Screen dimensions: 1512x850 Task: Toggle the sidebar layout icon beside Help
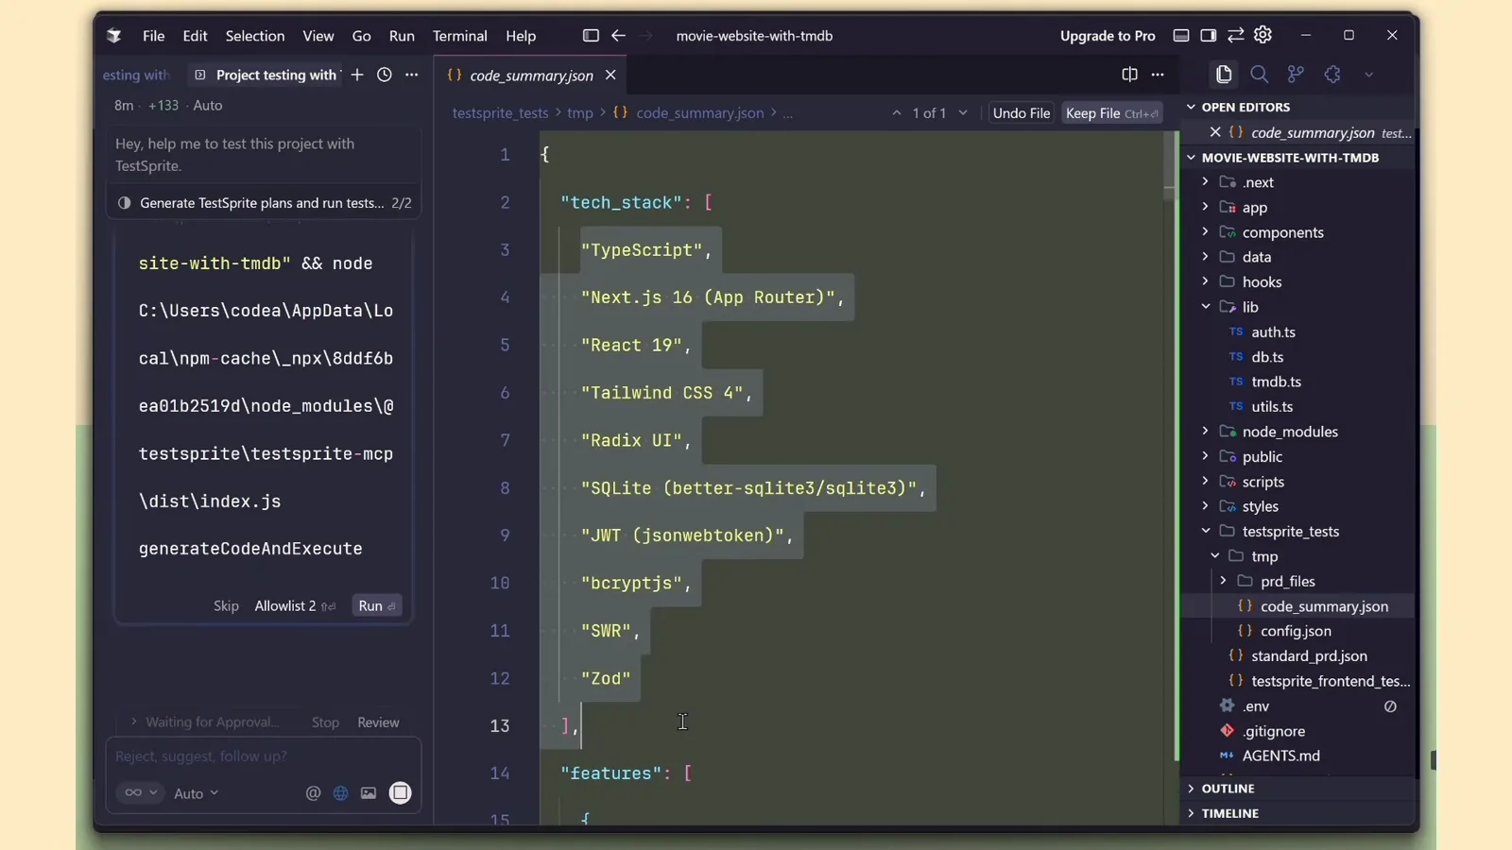(x=591, y=36)
